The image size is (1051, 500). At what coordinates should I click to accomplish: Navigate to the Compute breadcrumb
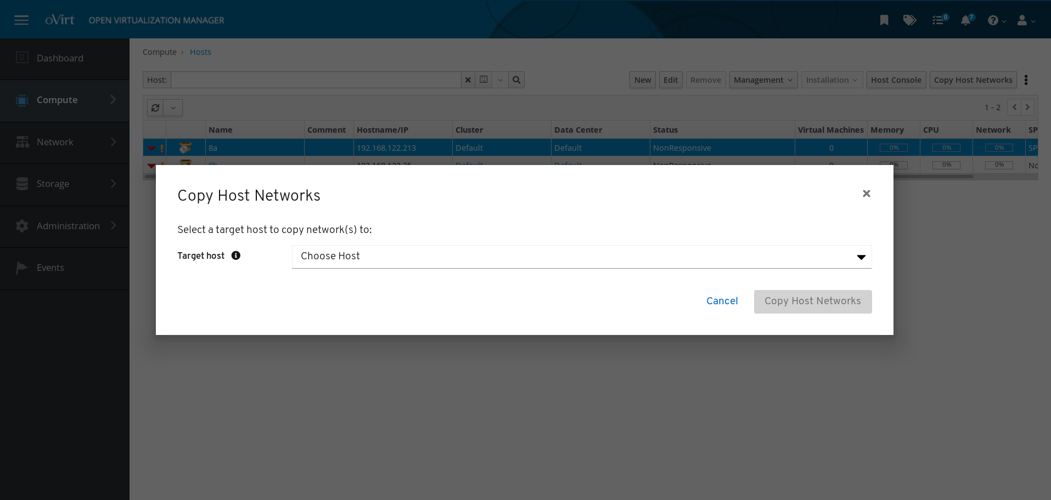159,52
